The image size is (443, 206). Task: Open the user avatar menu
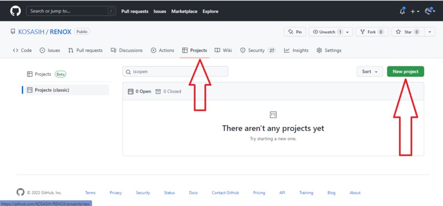pos(430,12)
